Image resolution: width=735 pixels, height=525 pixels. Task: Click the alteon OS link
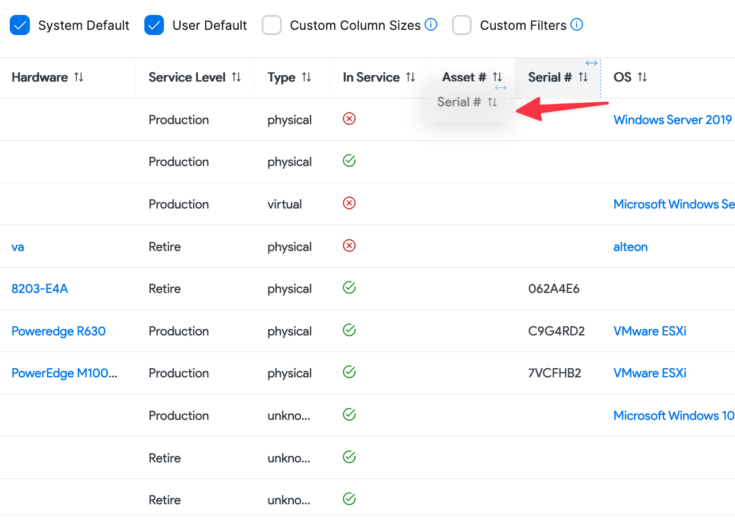coord(630,247)
